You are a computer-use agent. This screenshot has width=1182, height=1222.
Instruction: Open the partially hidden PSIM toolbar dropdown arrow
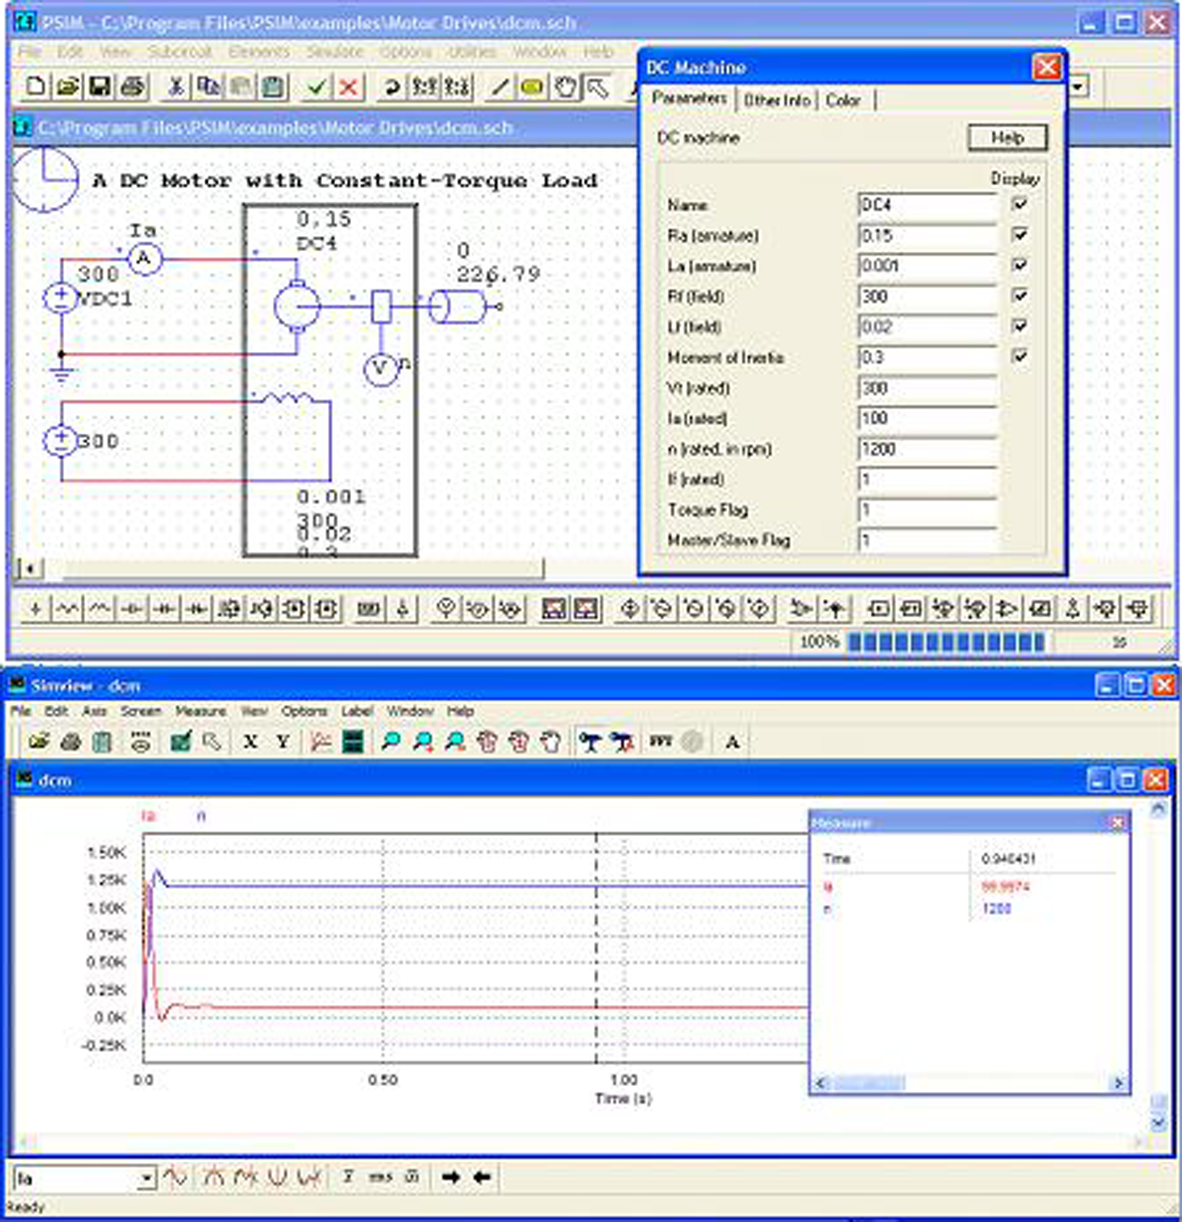pyautogui.click(x=1079, y=86)
